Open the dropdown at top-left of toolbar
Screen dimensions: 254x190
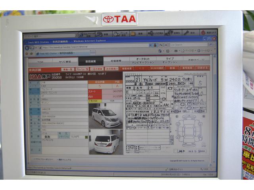click(x=76, y=35)
